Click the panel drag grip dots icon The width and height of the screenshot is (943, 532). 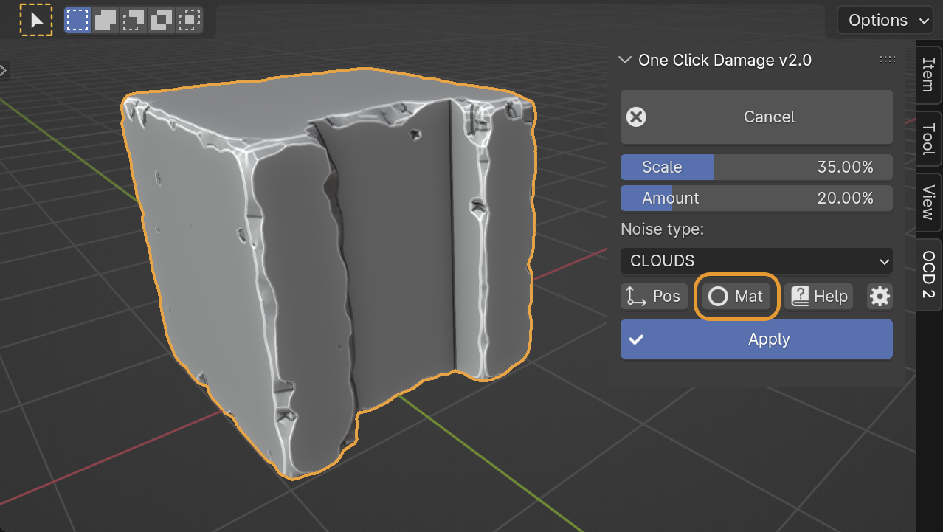pos(888,60)
